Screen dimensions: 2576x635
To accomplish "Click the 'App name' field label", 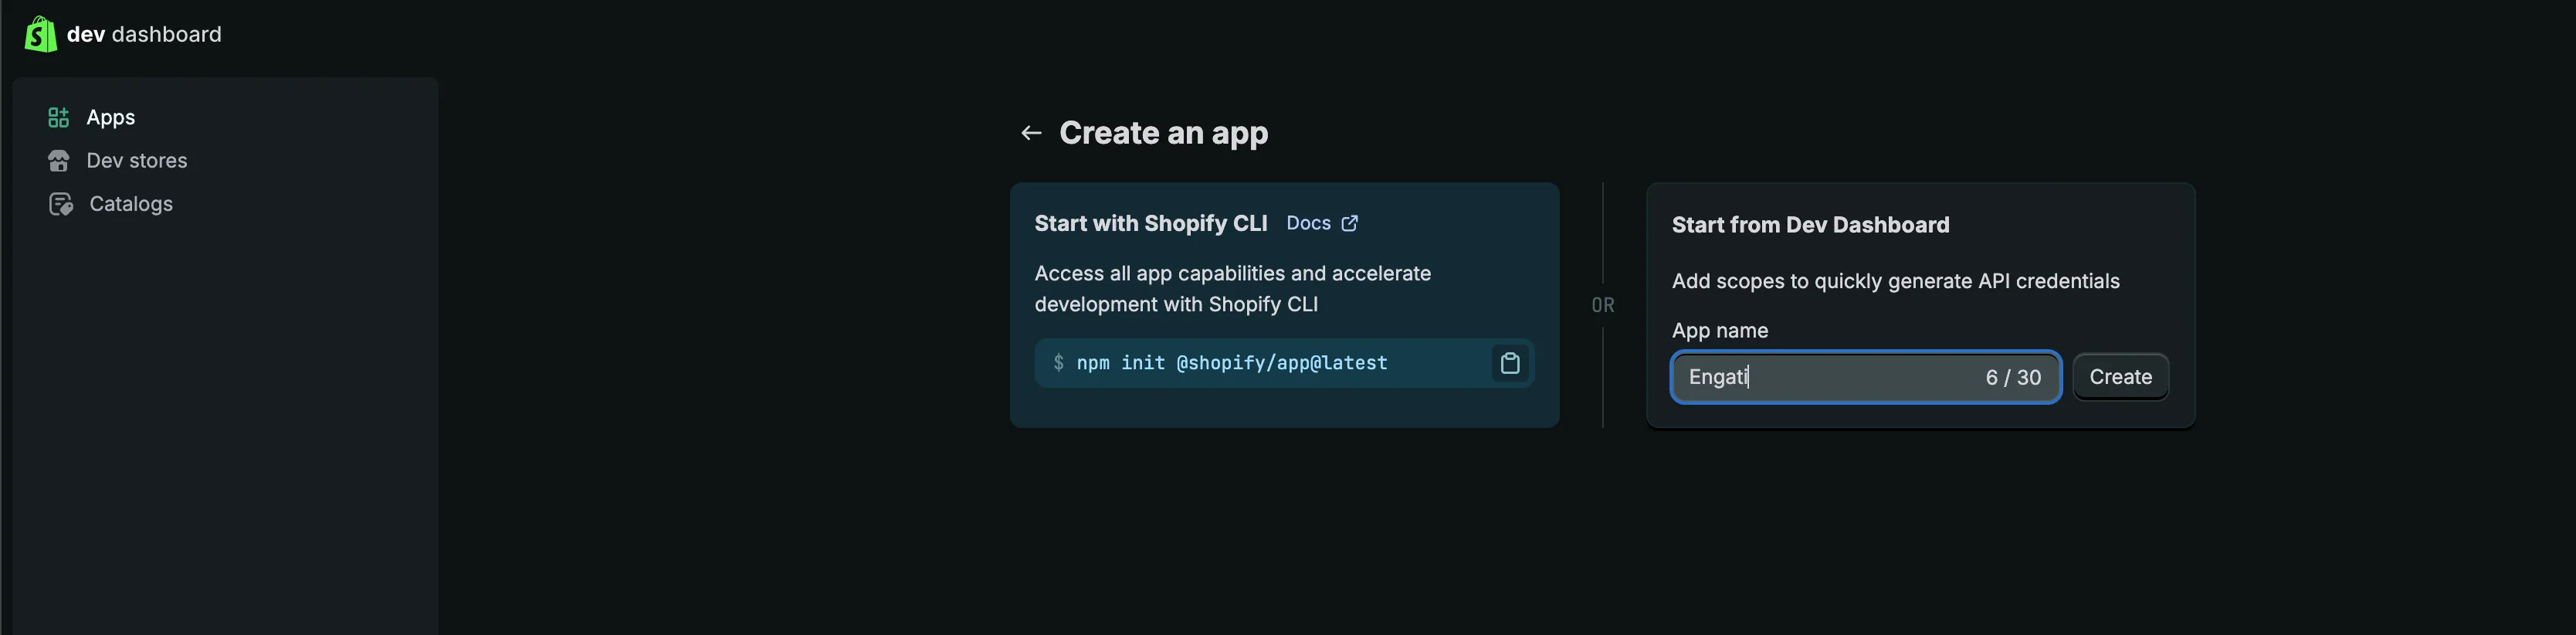I will coord(1720,331).
